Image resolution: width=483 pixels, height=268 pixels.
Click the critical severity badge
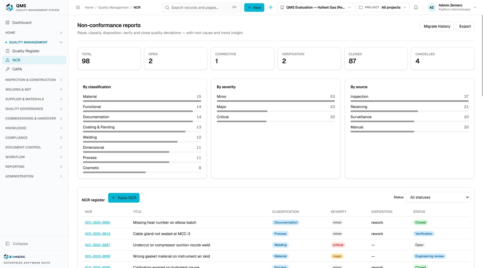tap(338, 245)
